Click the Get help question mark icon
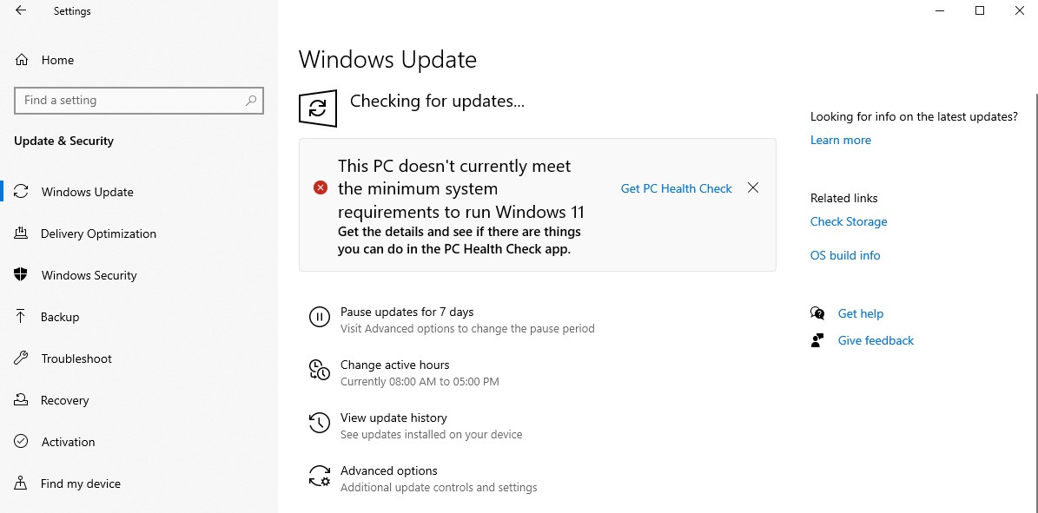The image size is (1038, 513). pyautogui.click(x=817, y=313)
